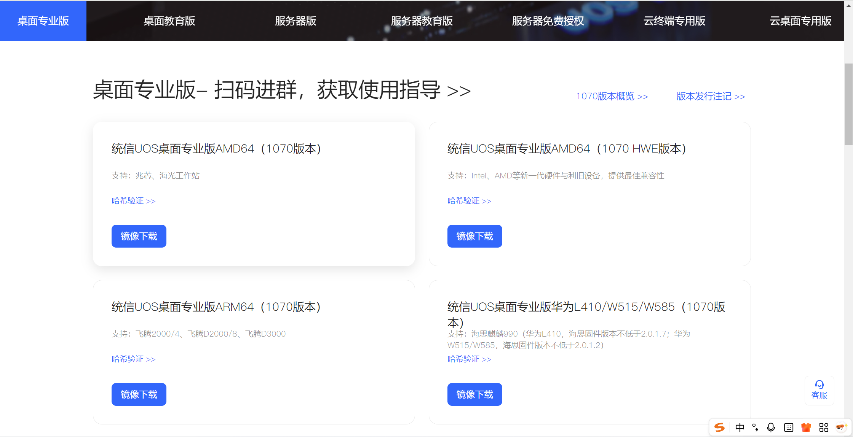The width and height of the screenshot is (853, 437).
Task: Click title 统信UOS桌面专业版AMD64（1070版本）
Action: [217, 149]
